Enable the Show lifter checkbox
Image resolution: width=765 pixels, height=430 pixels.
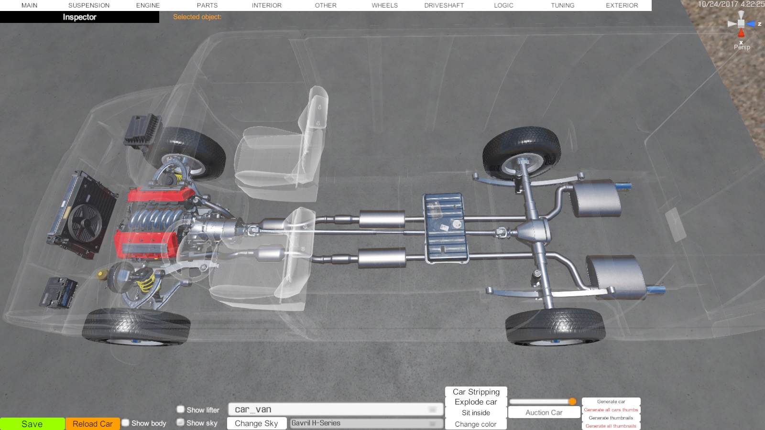[181, 409]
